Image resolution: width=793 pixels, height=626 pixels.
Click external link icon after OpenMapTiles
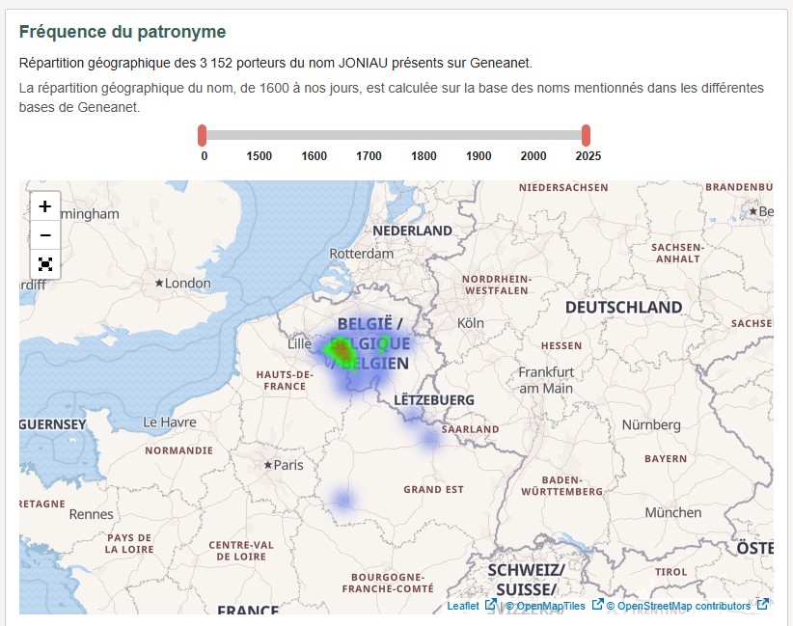coord(597,605)
